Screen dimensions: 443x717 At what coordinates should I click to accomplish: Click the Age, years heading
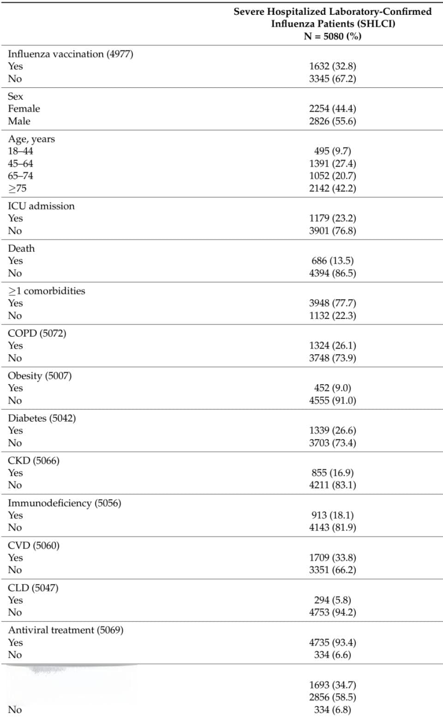coord(31,139)
